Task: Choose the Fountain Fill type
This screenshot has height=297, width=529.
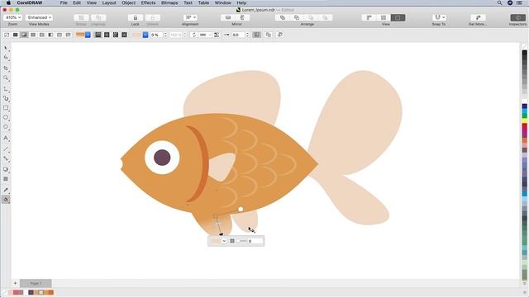Action: point(24,35)
